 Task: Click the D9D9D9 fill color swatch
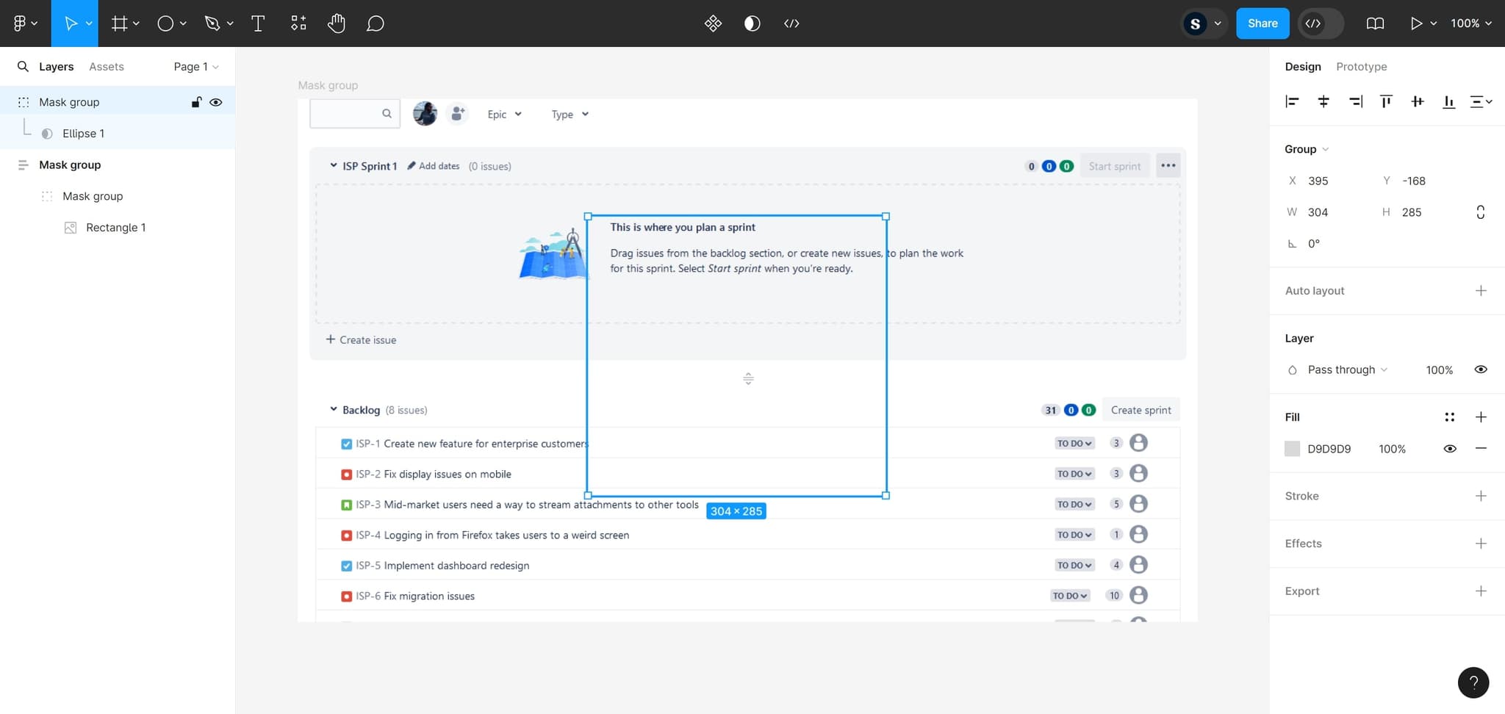pos(1292,449)
